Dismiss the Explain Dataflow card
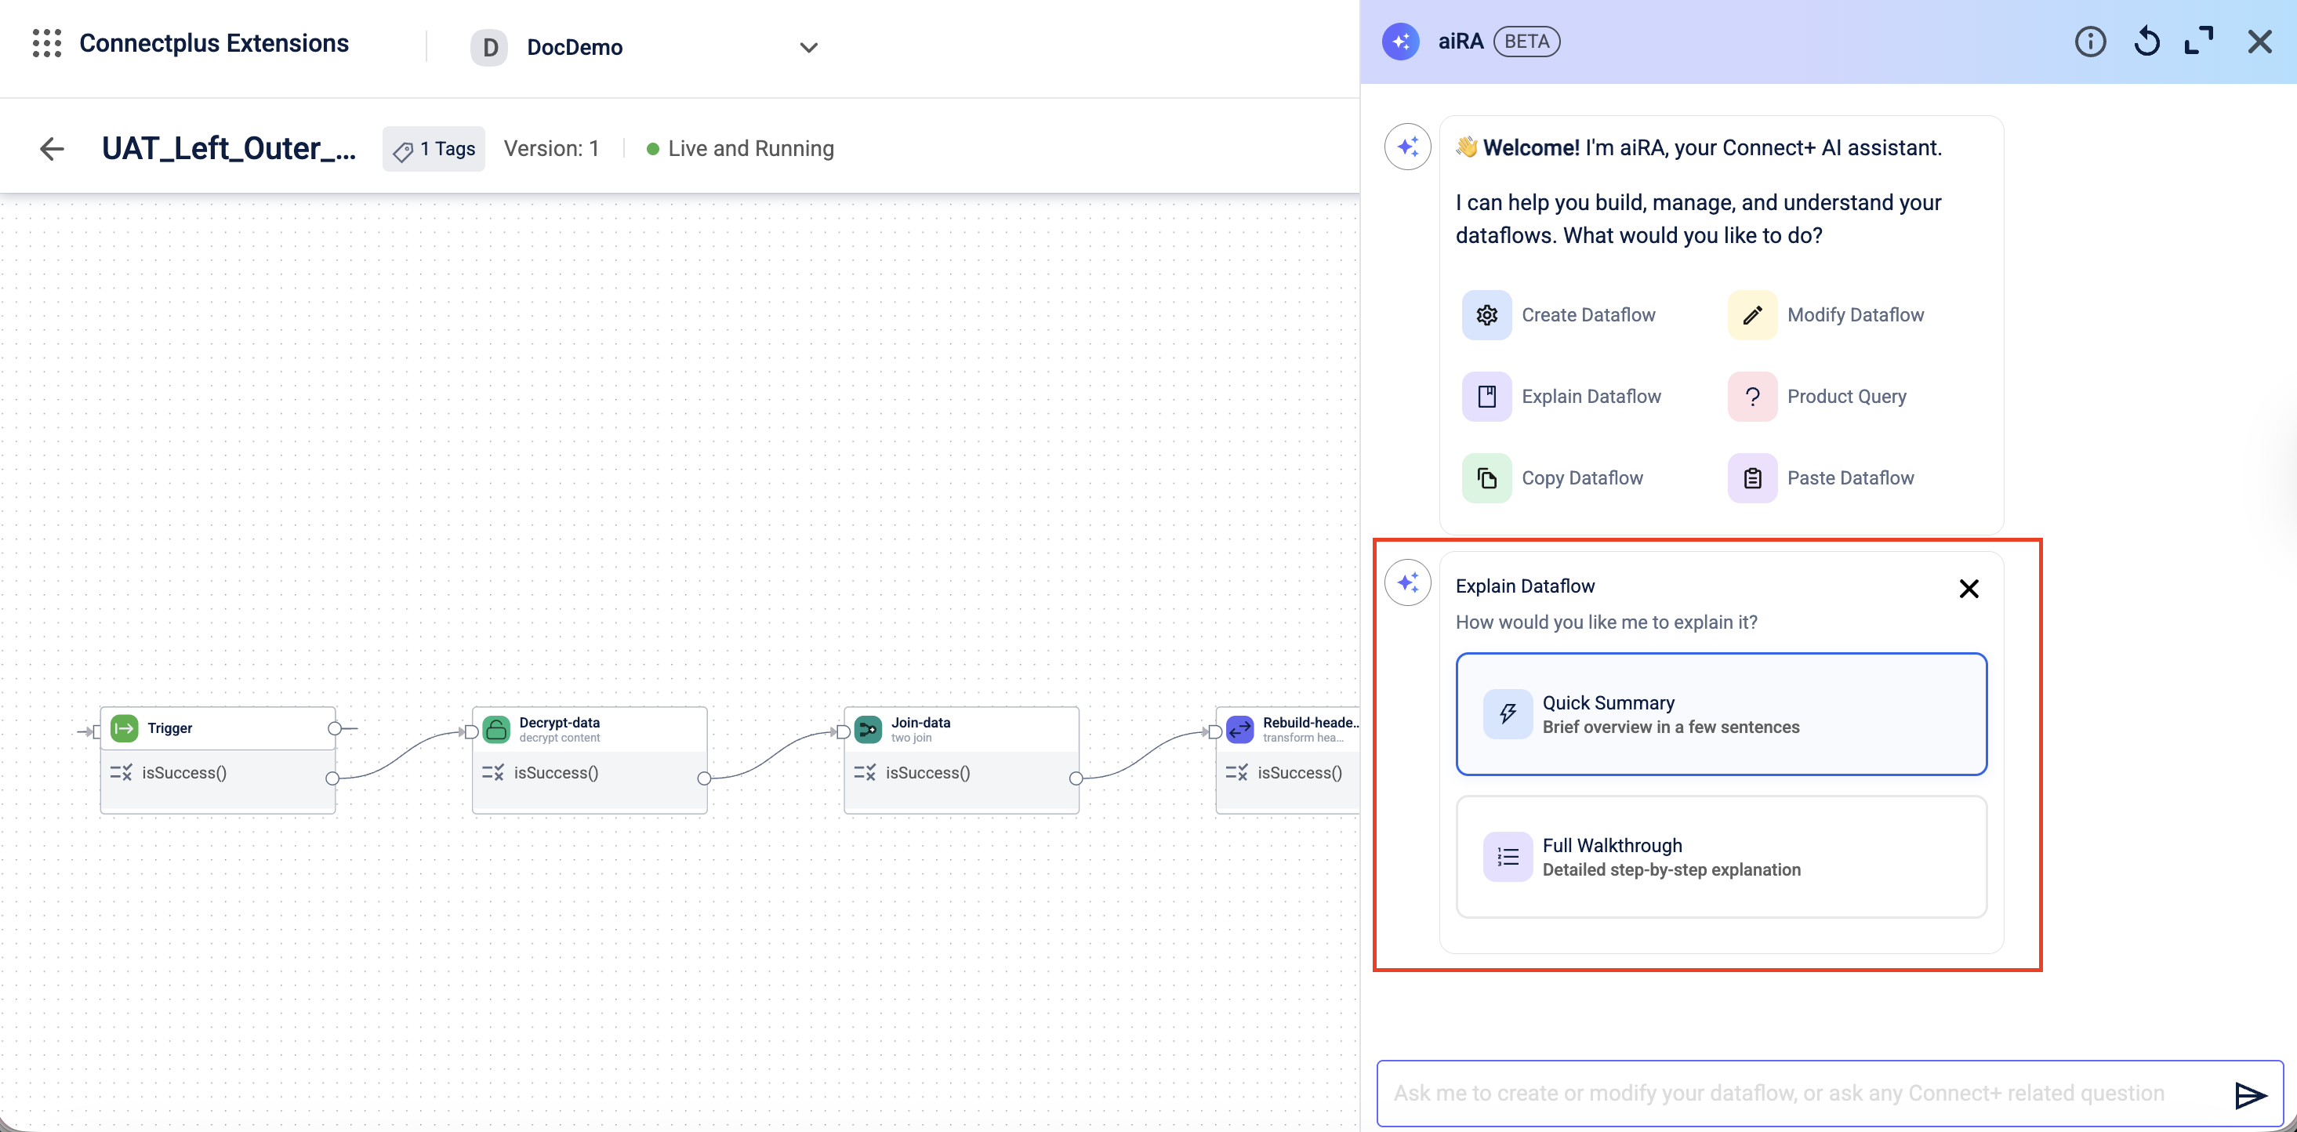Viewport: 2297px width, 1132px height. (1968, 588)
